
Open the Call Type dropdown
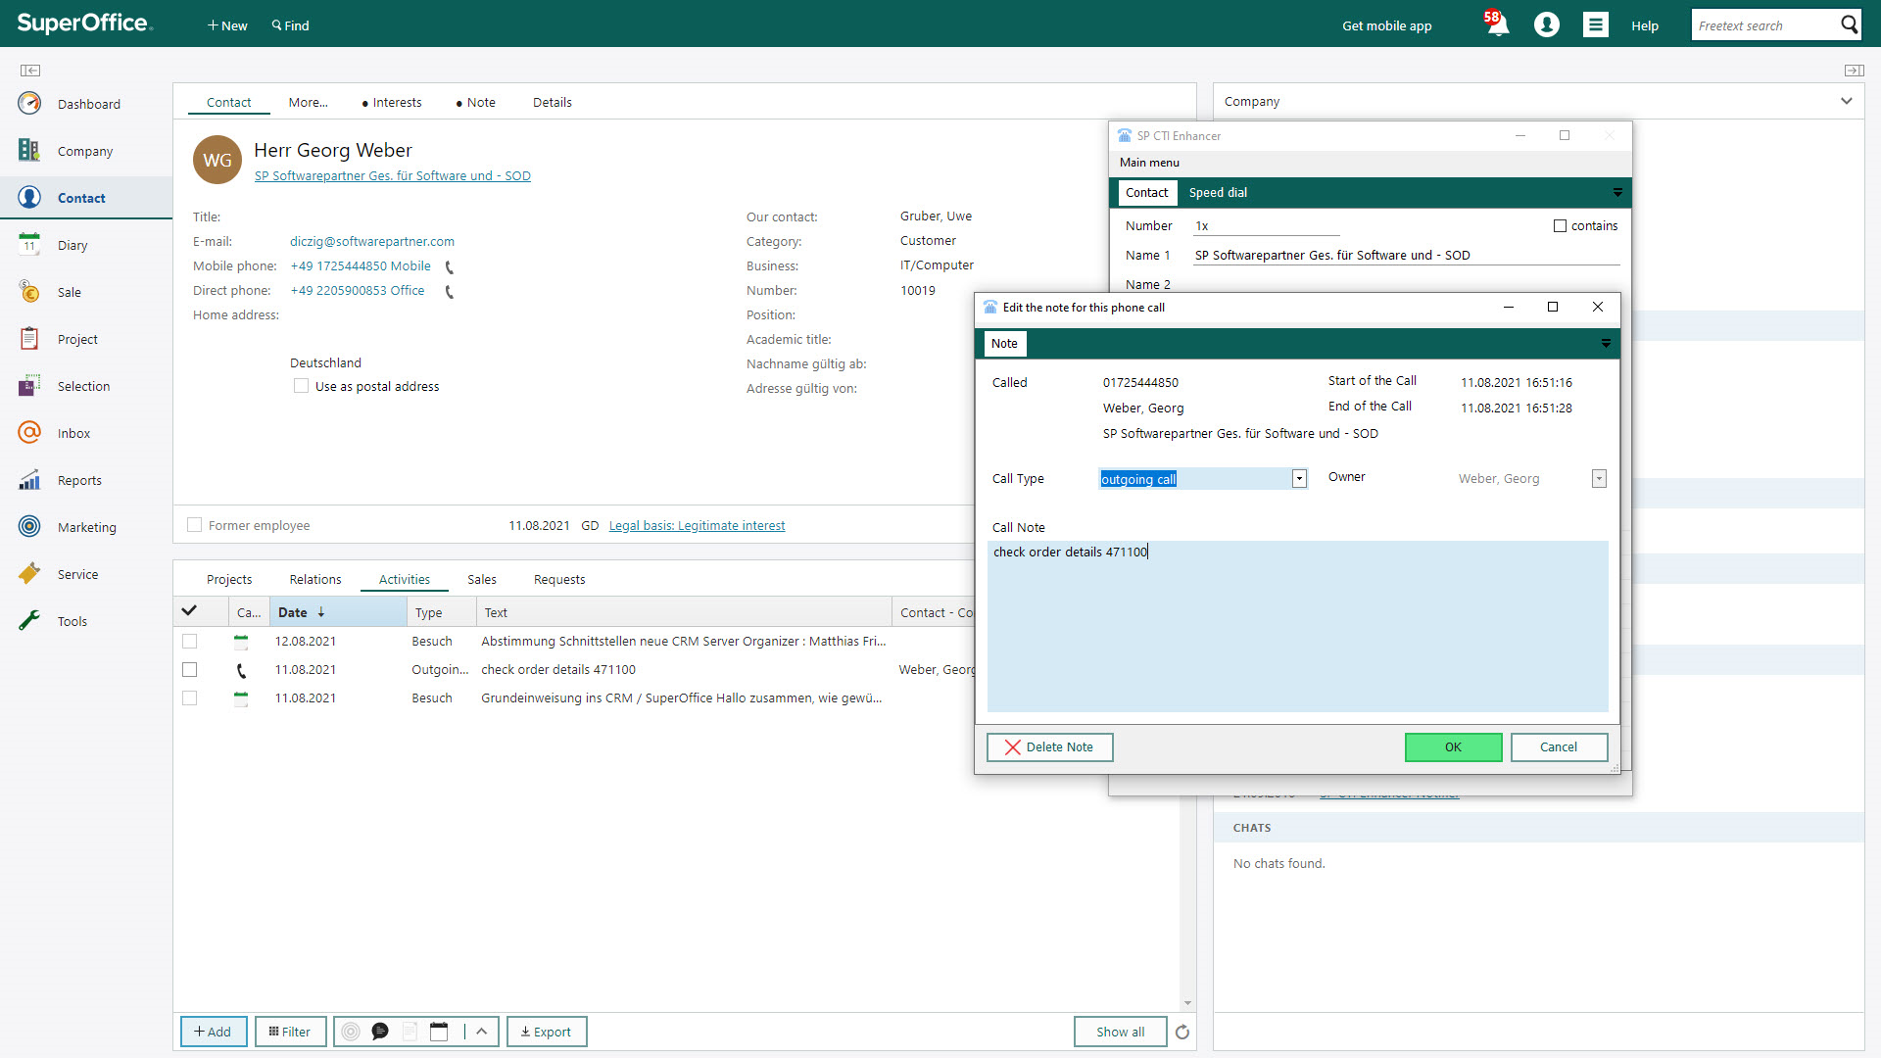click(x=1299, y=479)
